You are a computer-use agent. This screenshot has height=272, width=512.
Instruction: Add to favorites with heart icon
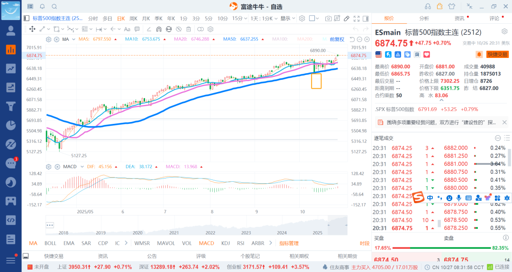tap(427, 54)
